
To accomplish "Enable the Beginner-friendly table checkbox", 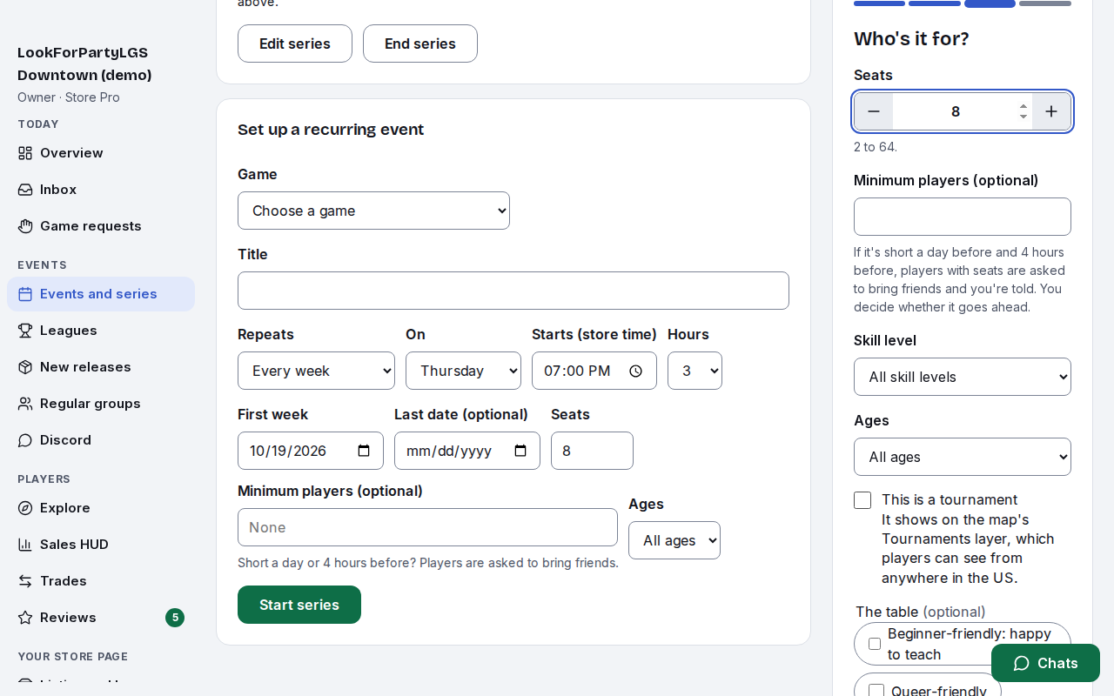I will (x=875, y=644).
